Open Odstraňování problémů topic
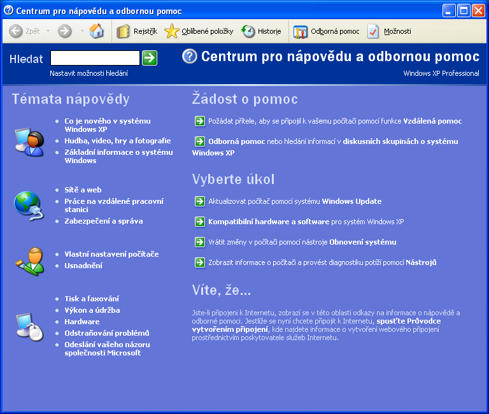The image size is (489, 414). pos(107,333)
